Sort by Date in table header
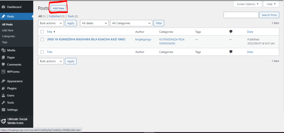Viewport: 284px width, 133px height. tap(250, 32)
